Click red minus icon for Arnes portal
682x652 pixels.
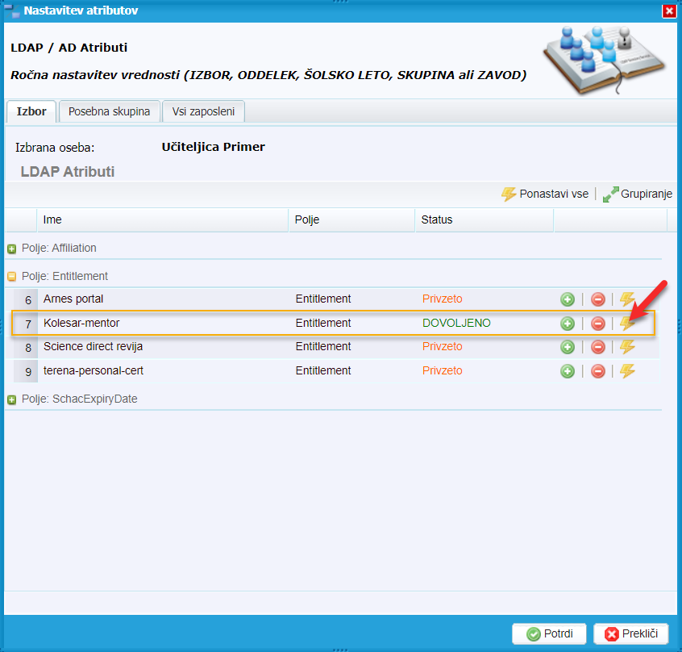pos(598,299)
